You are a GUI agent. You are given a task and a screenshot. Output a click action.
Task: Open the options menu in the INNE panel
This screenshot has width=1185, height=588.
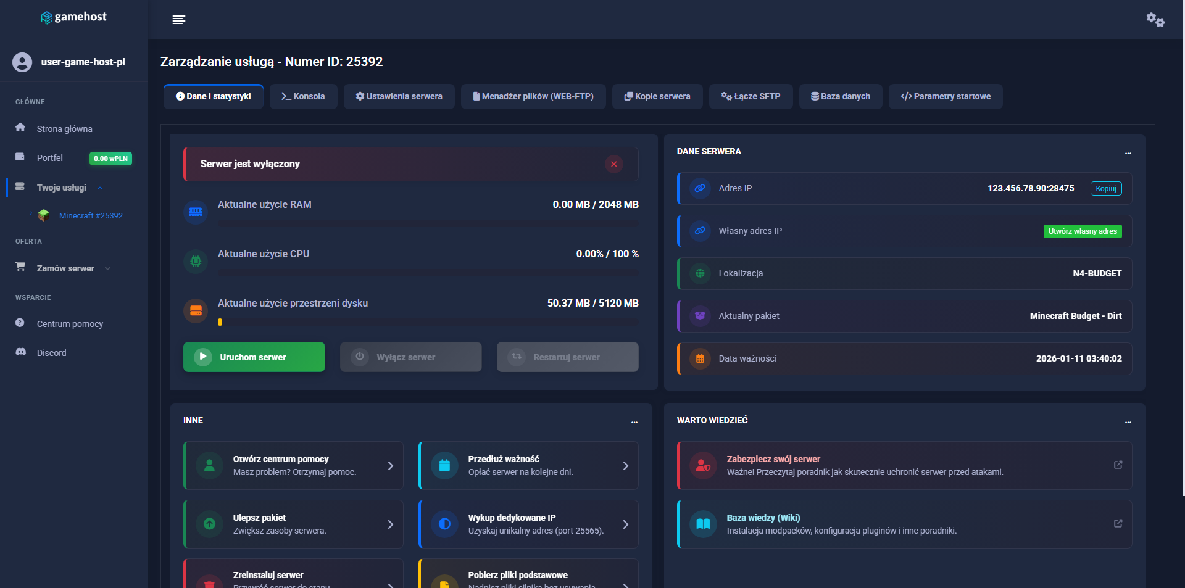click(x=634, y=423)
